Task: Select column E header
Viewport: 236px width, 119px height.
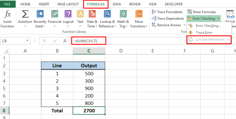Action: 153,51
